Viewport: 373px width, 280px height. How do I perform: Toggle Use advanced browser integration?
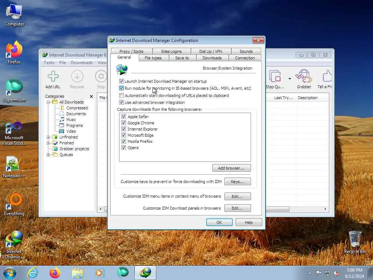pyautogui.click(x=121, y=102)
